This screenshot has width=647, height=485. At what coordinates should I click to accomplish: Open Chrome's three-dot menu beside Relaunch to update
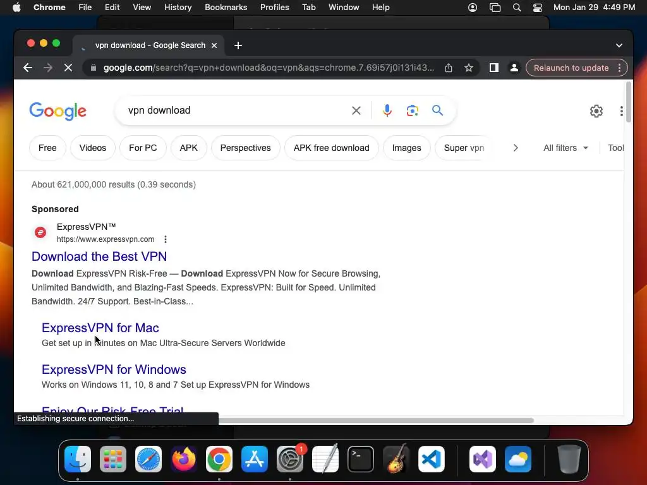coord(619,68)
